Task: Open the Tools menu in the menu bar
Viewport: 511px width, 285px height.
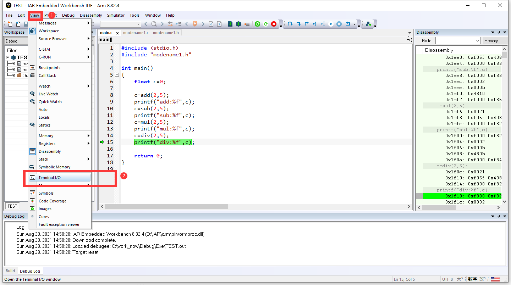Action: pyautogui.click(x=134, y=15)
